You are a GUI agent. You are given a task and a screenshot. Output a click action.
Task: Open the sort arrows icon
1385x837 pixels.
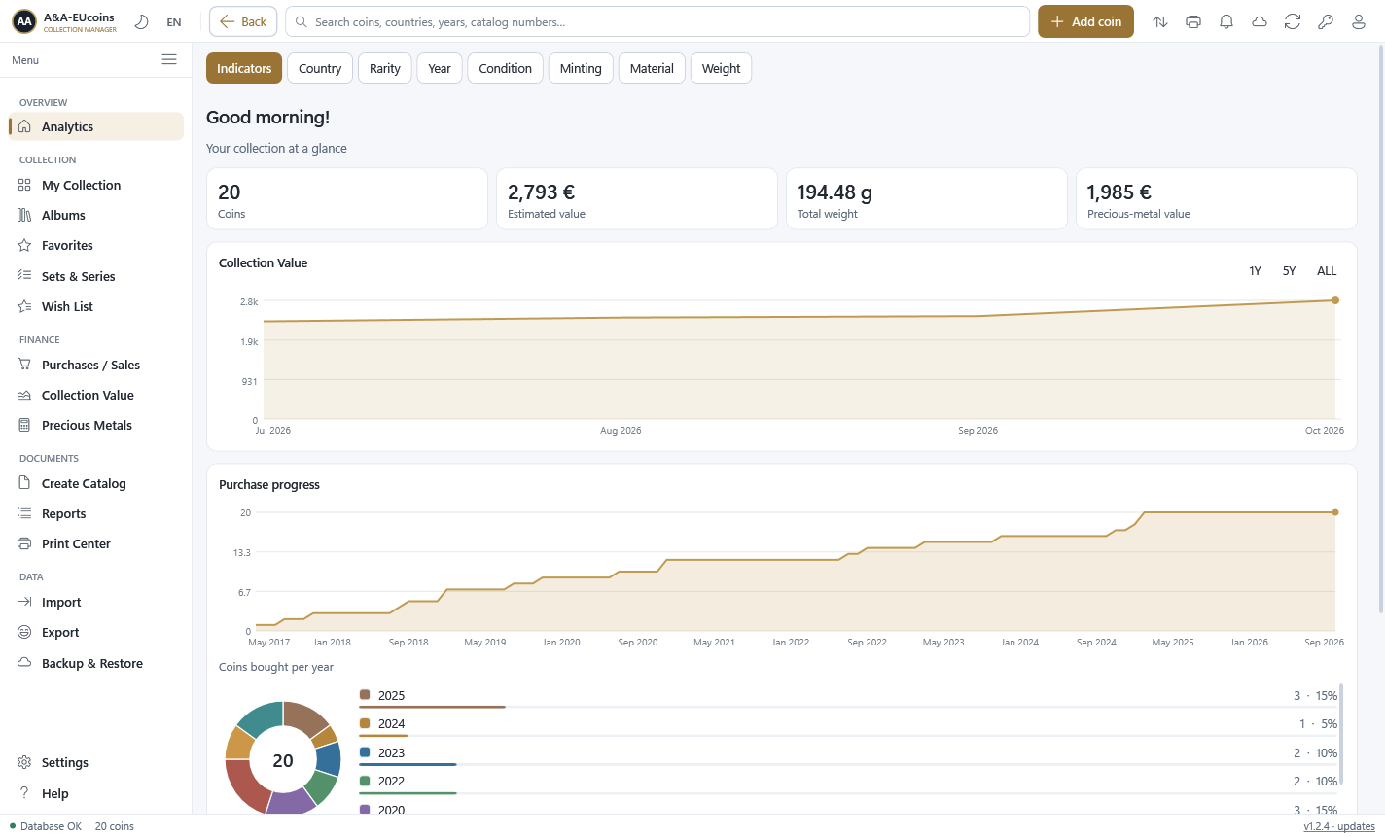pyautogui.click(x=1160, y=21)
